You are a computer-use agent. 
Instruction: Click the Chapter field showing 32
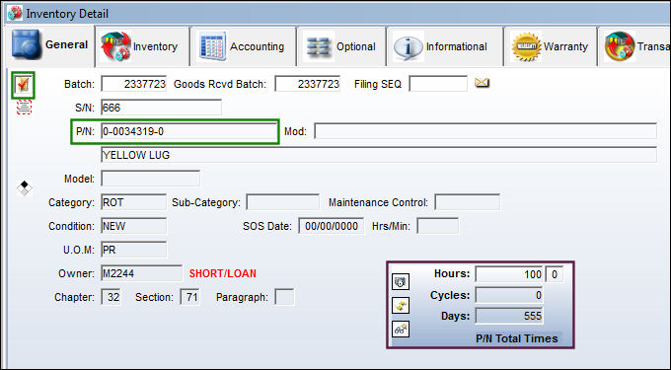point(112,297)
